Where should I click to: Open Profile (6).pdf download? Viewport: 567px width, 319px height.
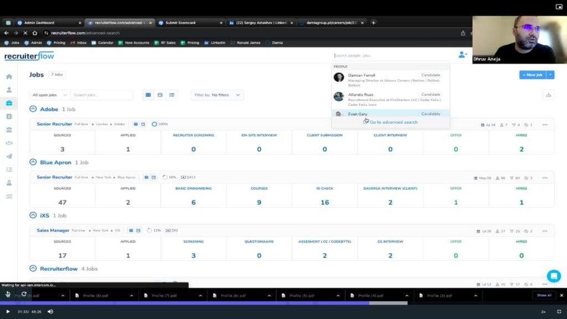233,296
